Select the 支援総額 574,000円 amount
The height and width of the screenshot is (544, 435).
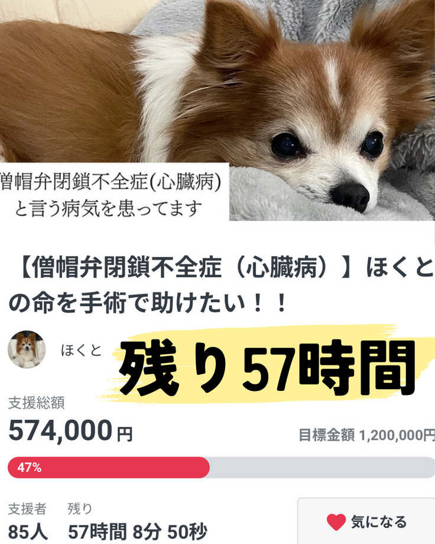pos(70,430)
